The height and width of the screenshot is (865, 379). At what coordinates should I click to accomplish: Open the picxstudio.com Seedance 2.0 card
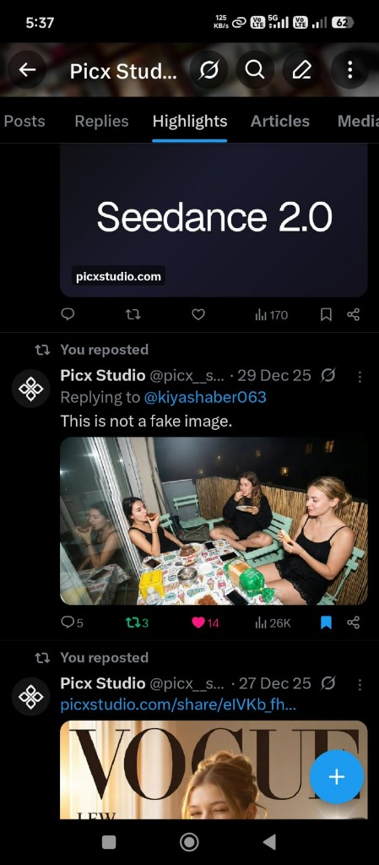(214, 220)
